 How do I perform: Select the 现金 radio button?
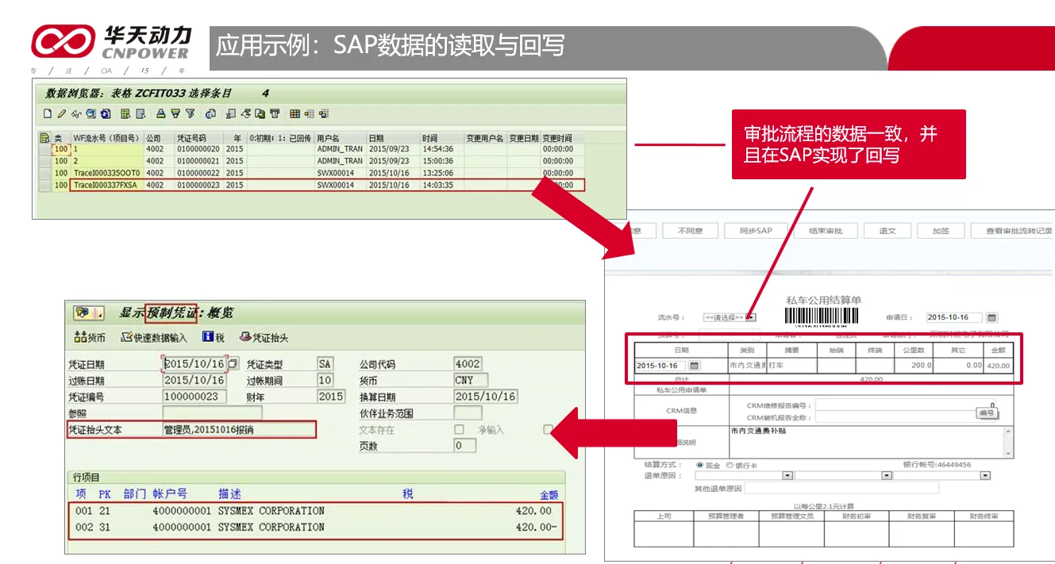click(x=699, y=465)
